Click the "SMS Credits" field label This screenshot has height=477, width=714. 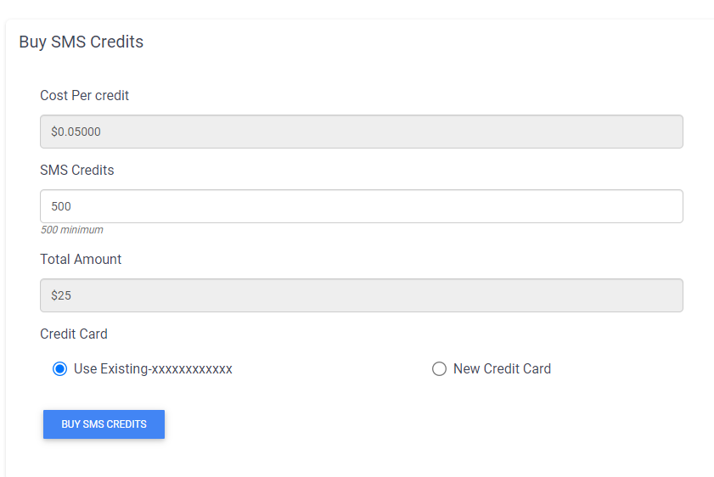click(76, 171)
